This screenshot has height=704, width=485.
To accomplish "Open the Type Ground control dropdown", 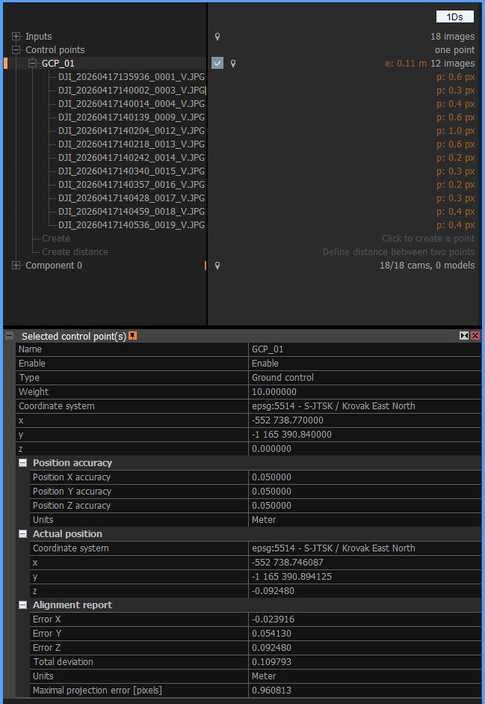I will [365, 378].
